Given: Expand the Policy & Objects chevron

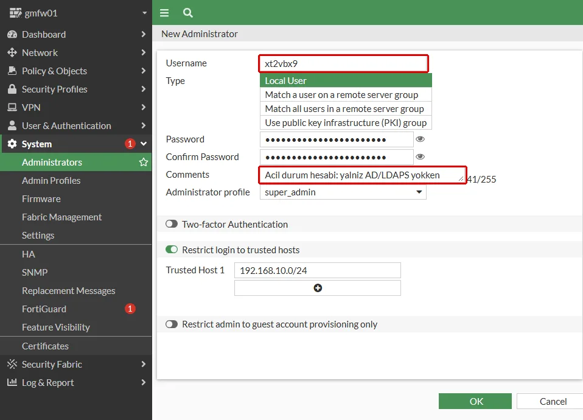Looking at the screenshot, I should [144, 71].
